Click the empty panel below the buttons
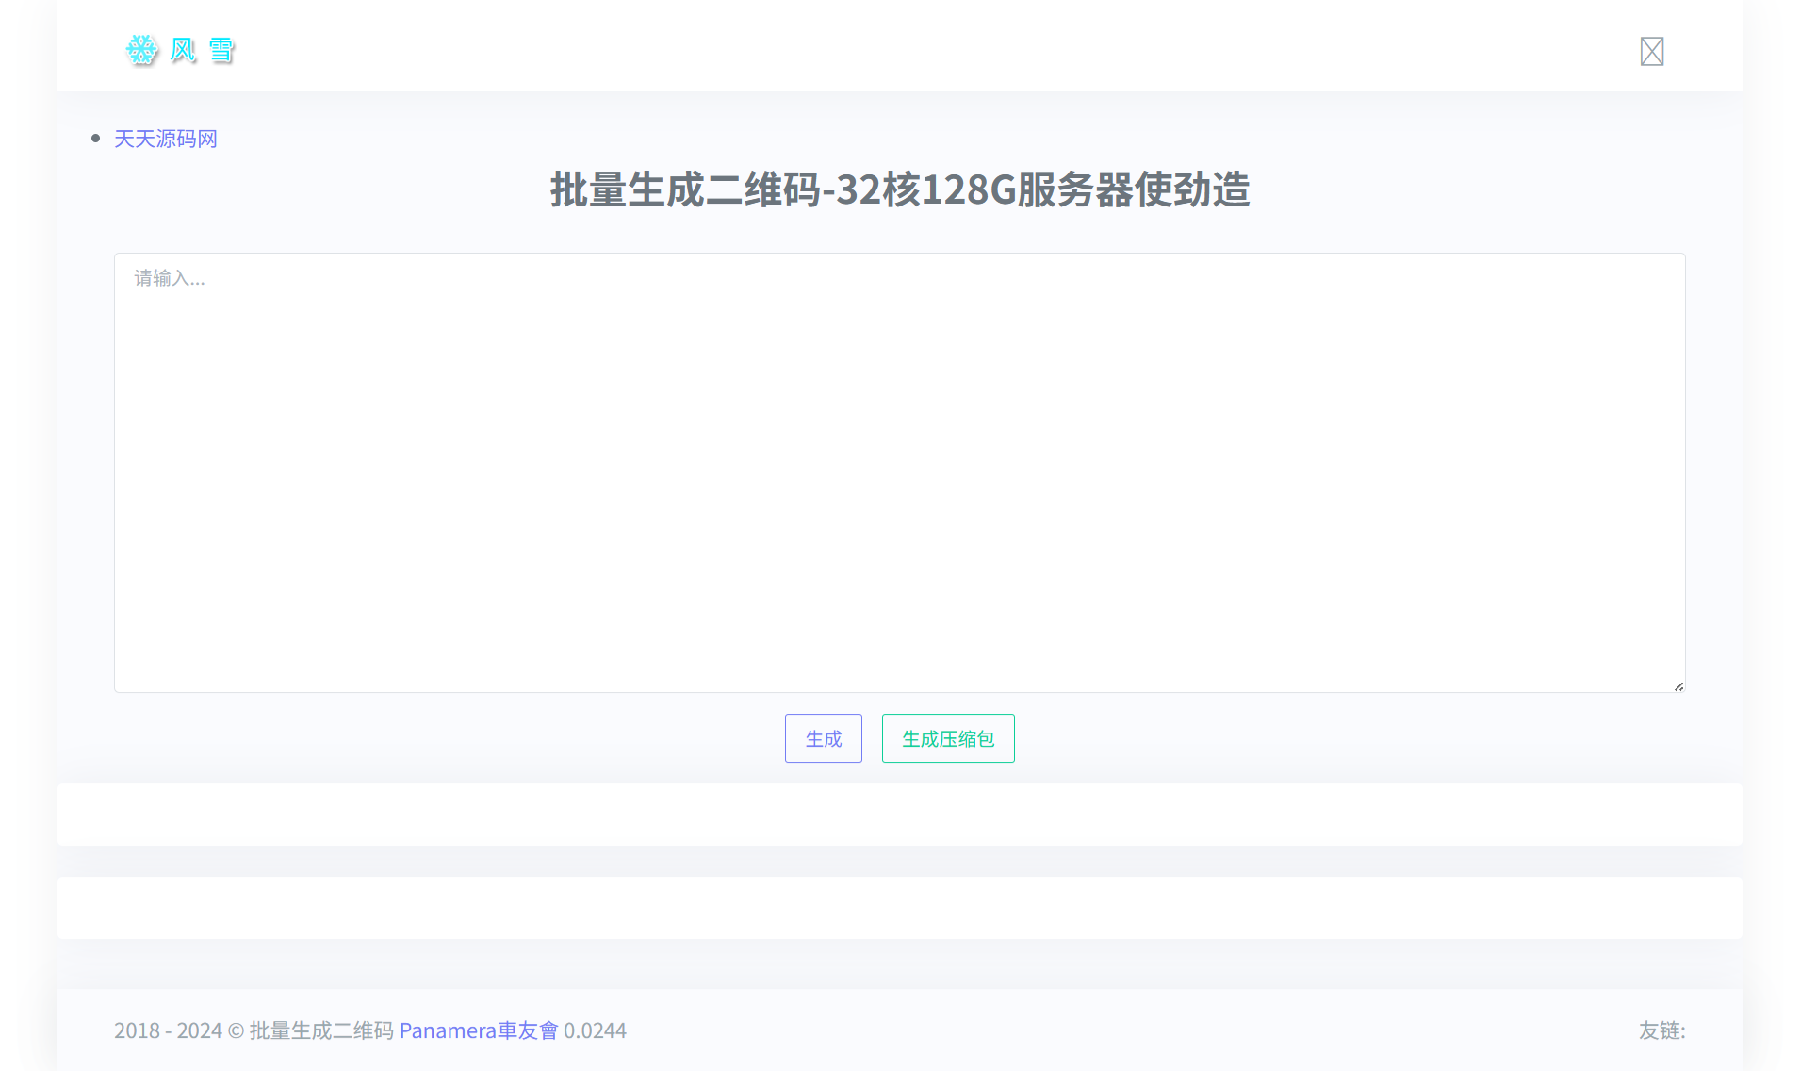Image resolution: width=1800 pixels, height=1071 pixels. (899, 814)
